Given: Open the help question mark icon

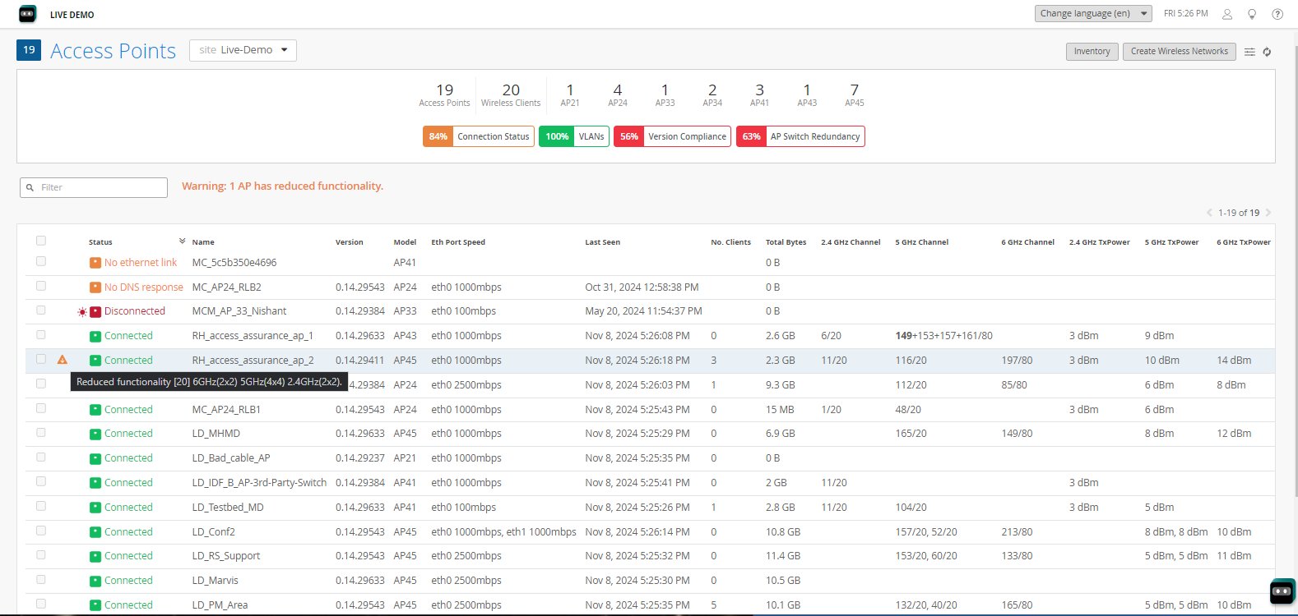Looking at the screenshot, I should pyautogui.click(x=1277, y=14).
